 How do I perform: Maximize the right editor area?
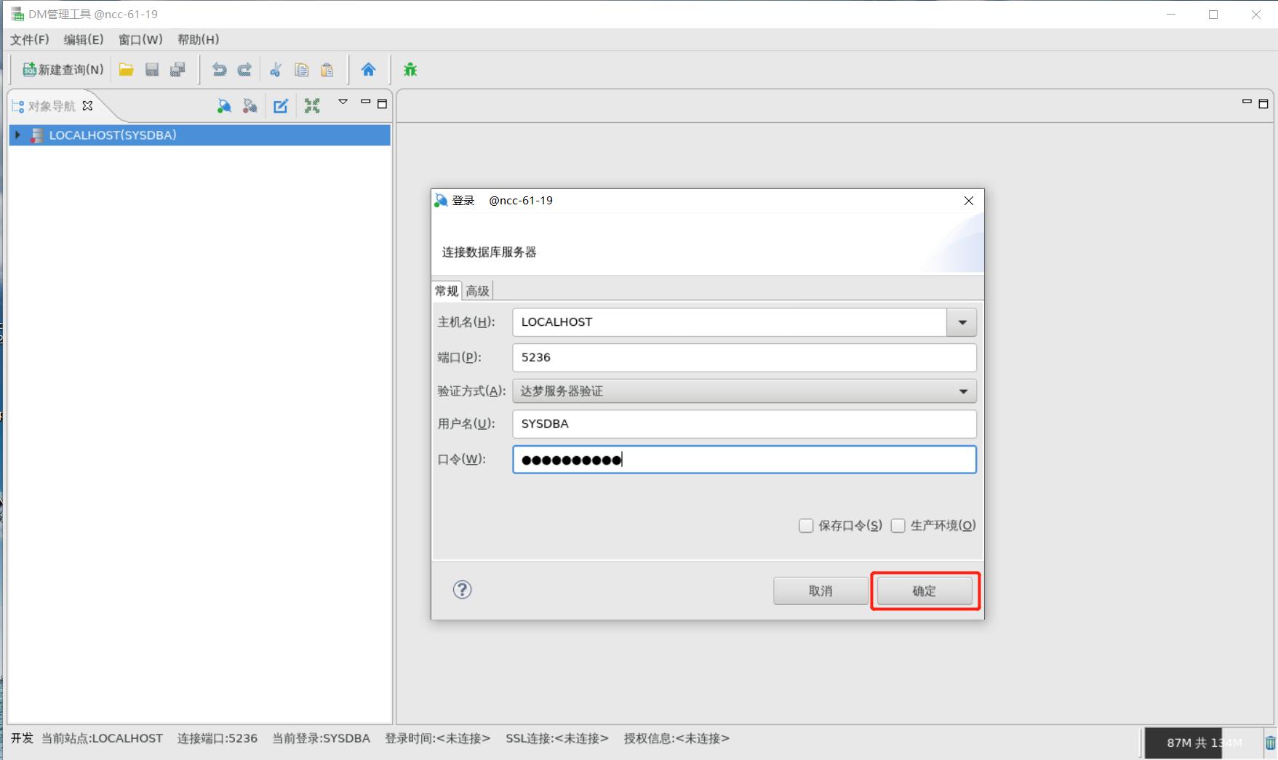click(1263, 104)
